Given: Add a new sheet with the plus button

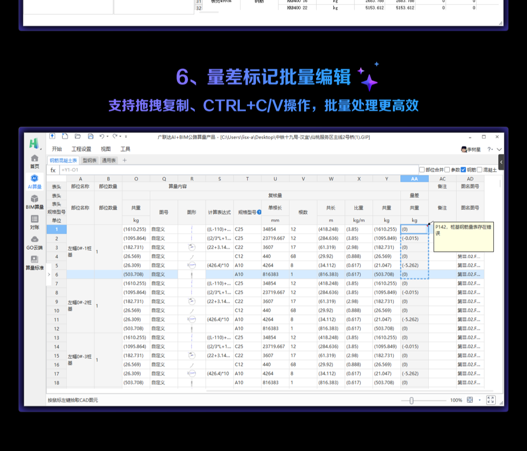Looking at the screenshot, I should [x=125, y=160].
